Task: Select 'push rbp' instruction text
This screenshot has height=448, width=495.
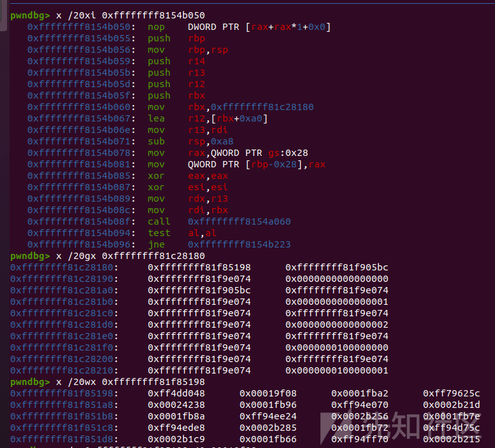Action: 176,38
